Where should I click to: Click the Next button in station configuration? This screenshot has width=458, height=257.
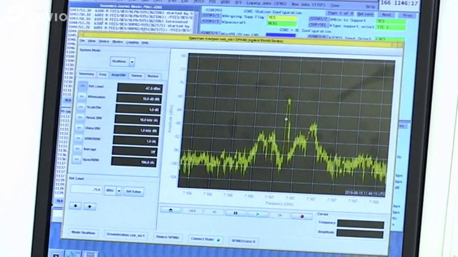pyautogui.click(x=386, y=15)
